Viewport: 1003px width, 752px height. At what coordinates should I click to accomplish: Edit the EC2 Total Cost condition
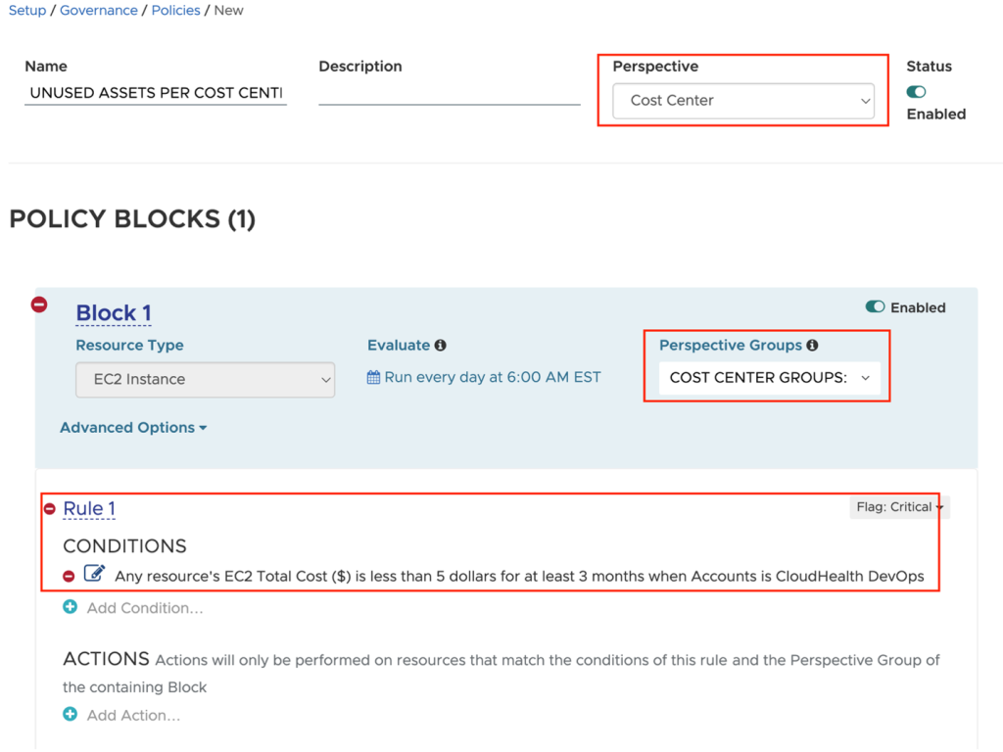94,574
